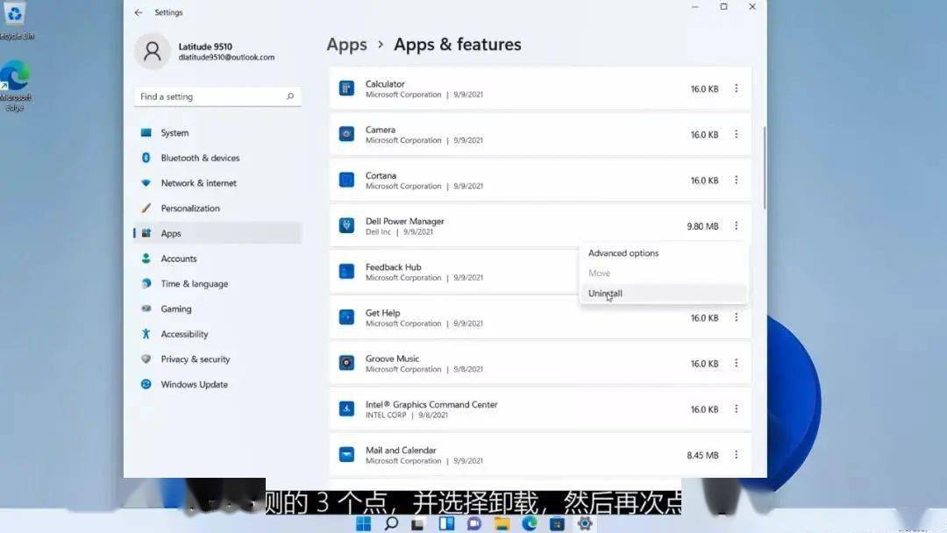This screenshot has height=533, width=947.
Task: Open more options for Intel Graphics Command Center
Action: tap(737, 409)
